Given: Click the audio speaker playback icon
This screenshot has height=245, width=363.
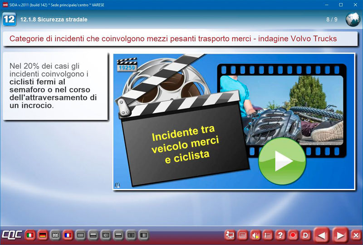Looking at the screenshot, I should [255, 235].
